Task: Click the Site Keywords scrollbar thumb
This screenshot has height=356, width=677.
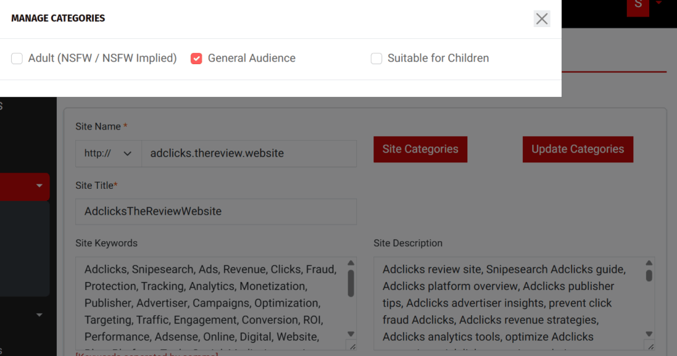Action: coord(350,283)
